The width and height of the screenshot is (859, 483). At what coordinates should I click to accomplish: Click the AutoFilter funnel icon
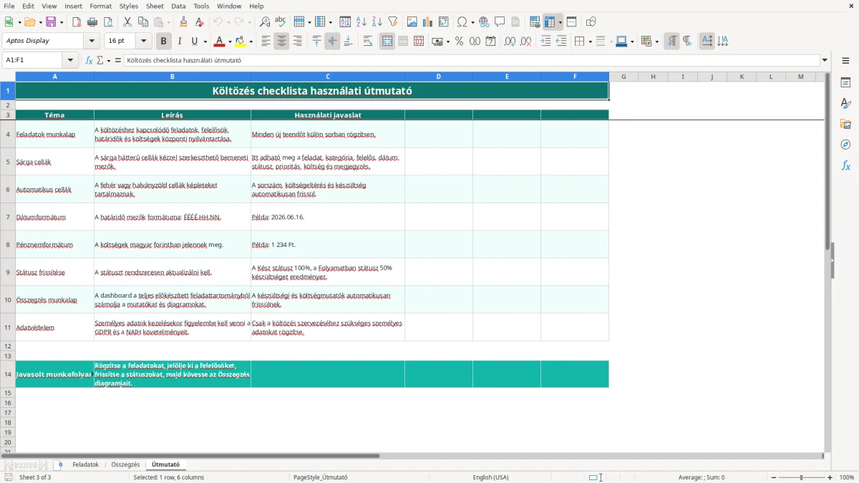tap(393, 22)
